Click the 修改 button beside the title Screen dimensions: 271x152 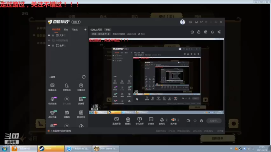108,30
